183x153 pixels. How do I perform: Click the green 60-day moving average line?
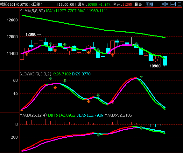point(93,28)
